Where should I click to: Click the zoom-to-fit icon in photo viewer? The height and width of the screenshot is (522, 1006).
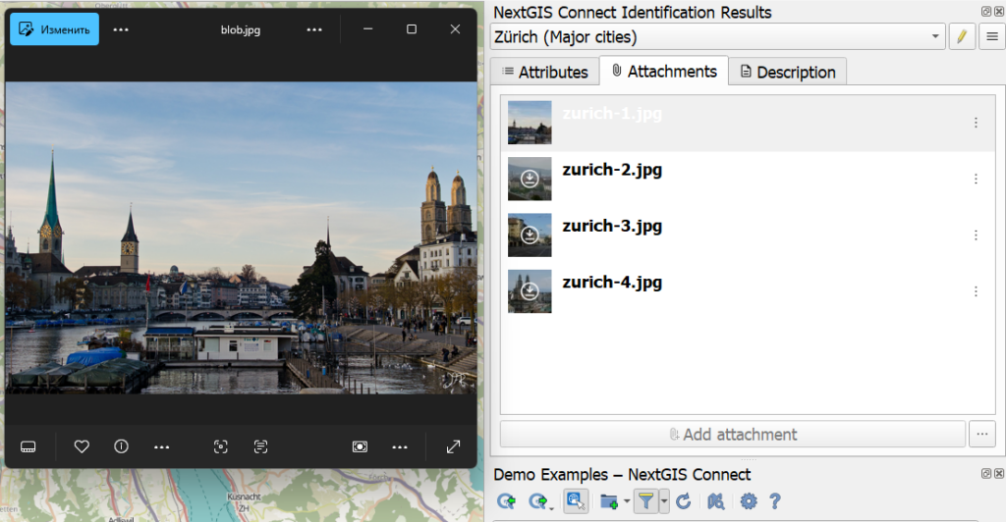point(360,447)
